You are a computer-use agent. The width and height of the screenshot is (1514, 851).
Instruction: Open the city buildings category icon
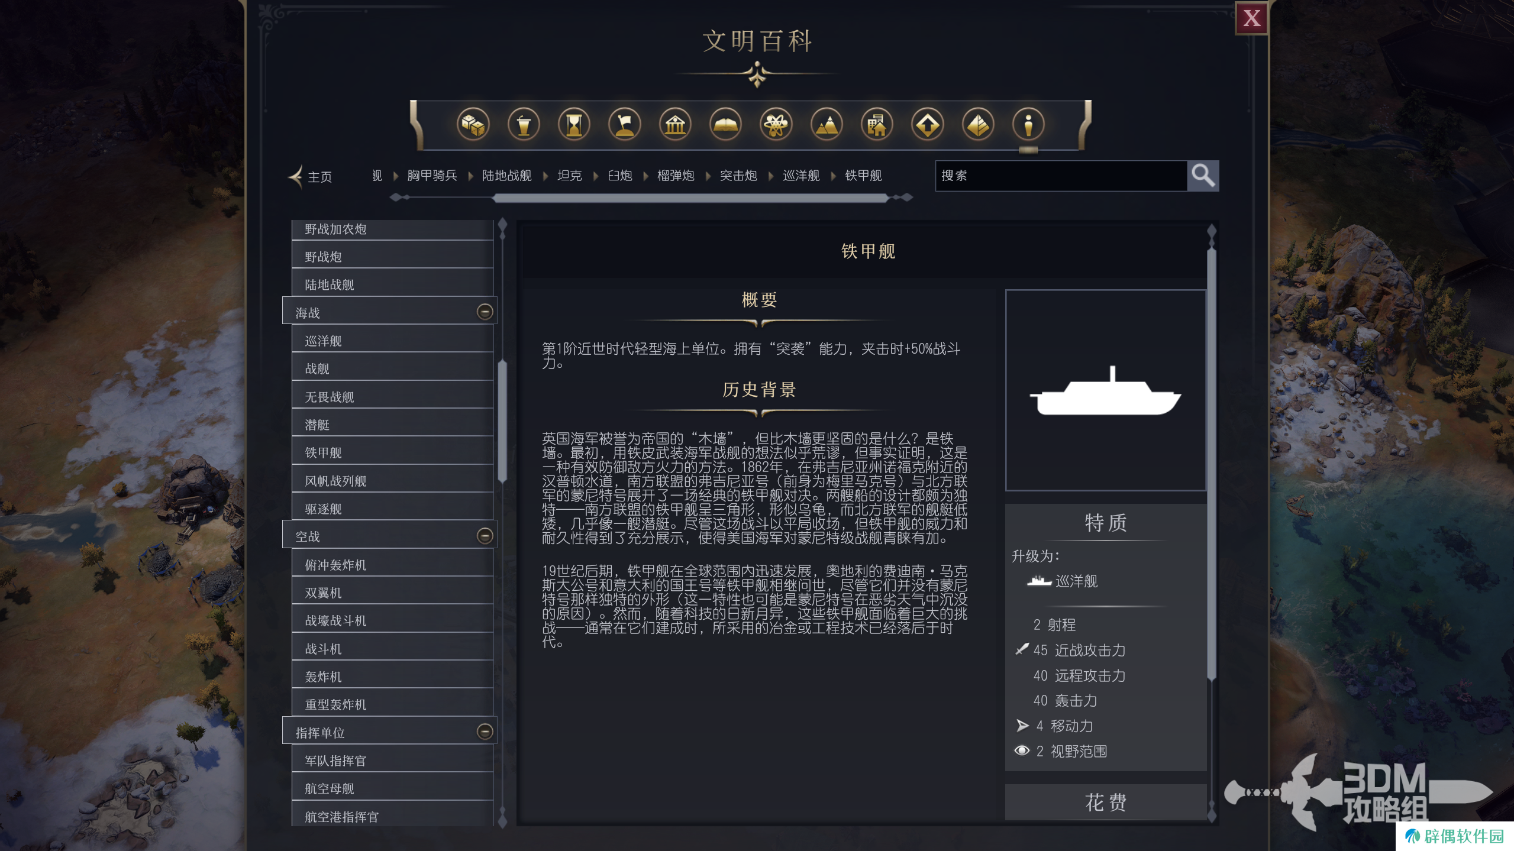coord(877,125)
